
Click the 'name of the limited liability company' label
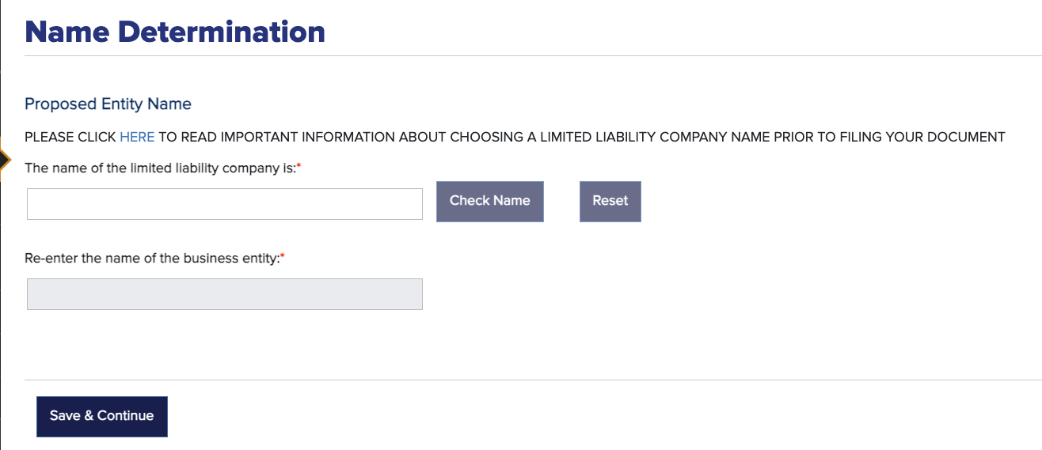point(160,168)
